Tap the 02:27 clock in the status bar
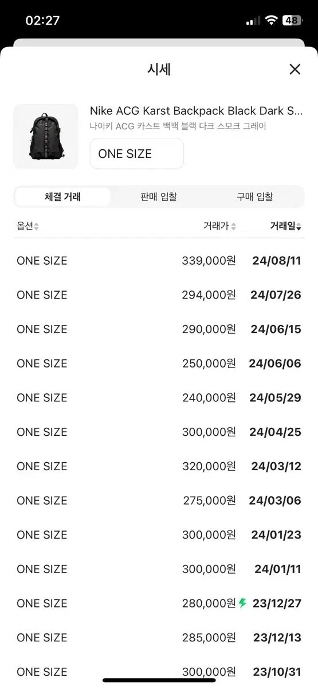 point(42,20)
